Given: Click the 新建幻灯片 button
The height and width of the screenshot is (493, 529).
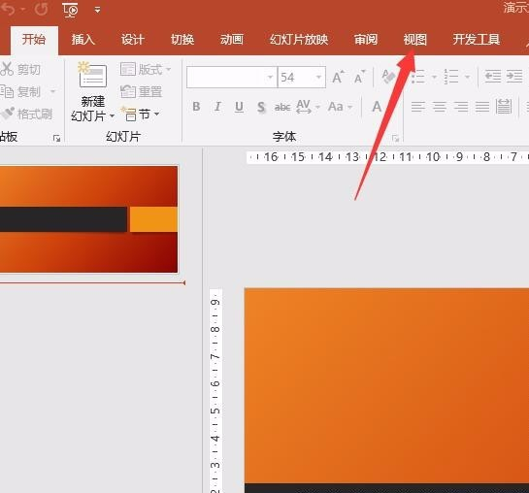Looking at the screenshot, I should click(x=93, y=92).
